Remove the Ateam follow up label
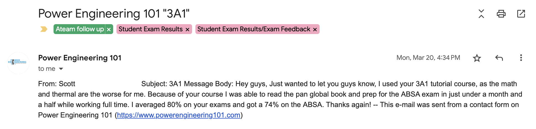 [109, 29]
